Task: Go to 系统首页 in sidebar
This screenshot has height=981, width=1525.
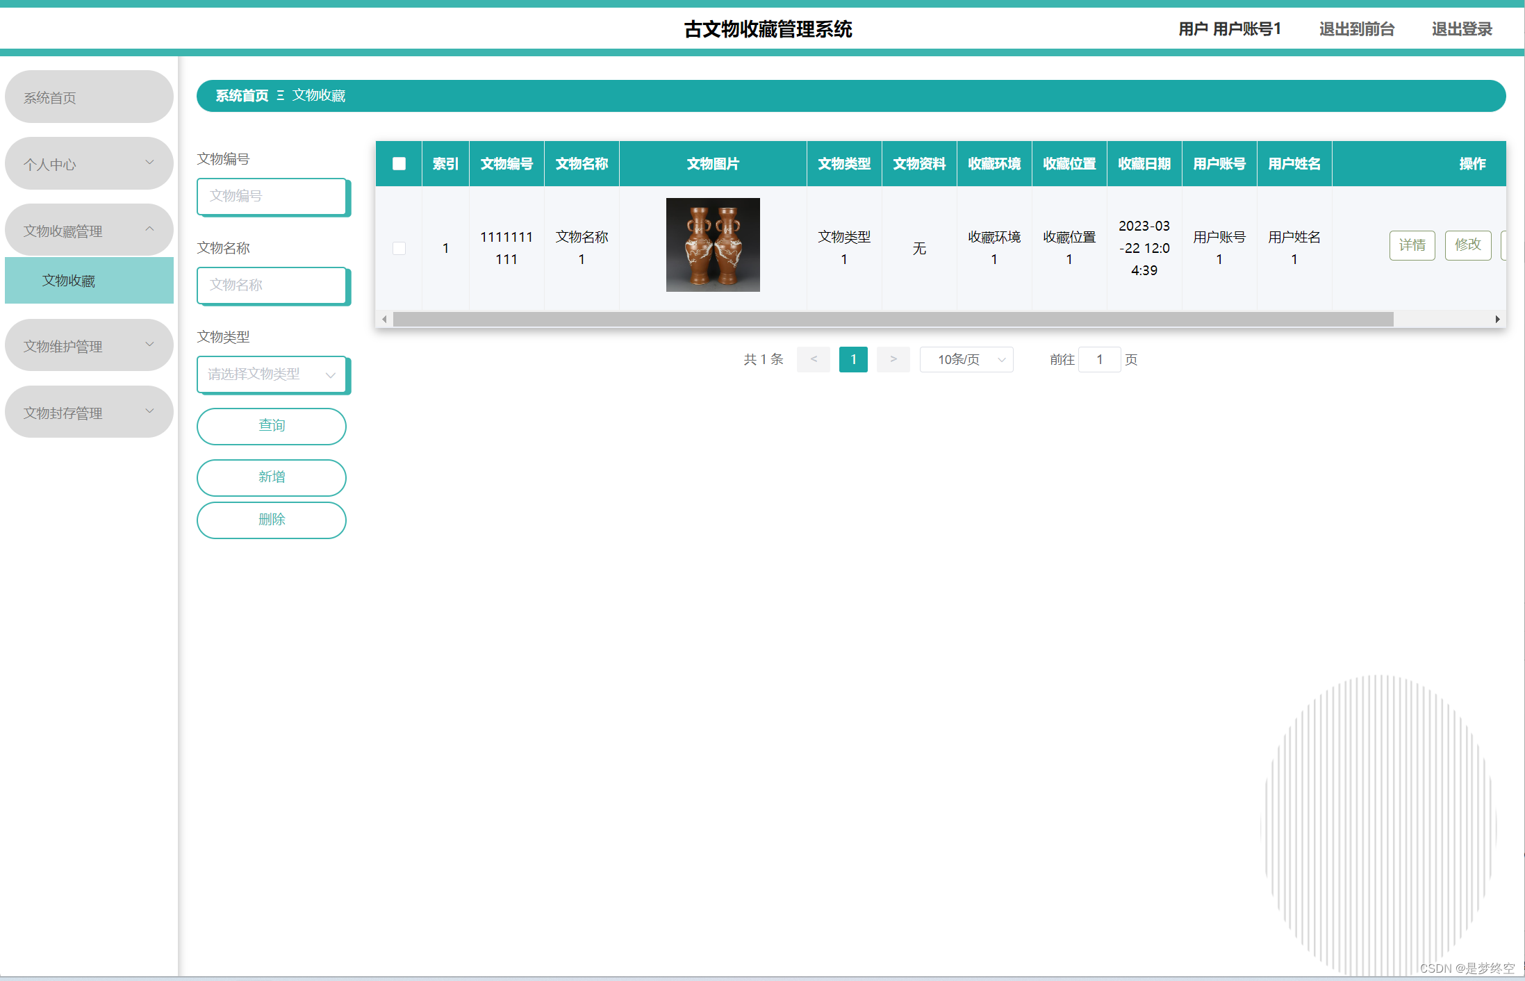Action: click(89, 97)
